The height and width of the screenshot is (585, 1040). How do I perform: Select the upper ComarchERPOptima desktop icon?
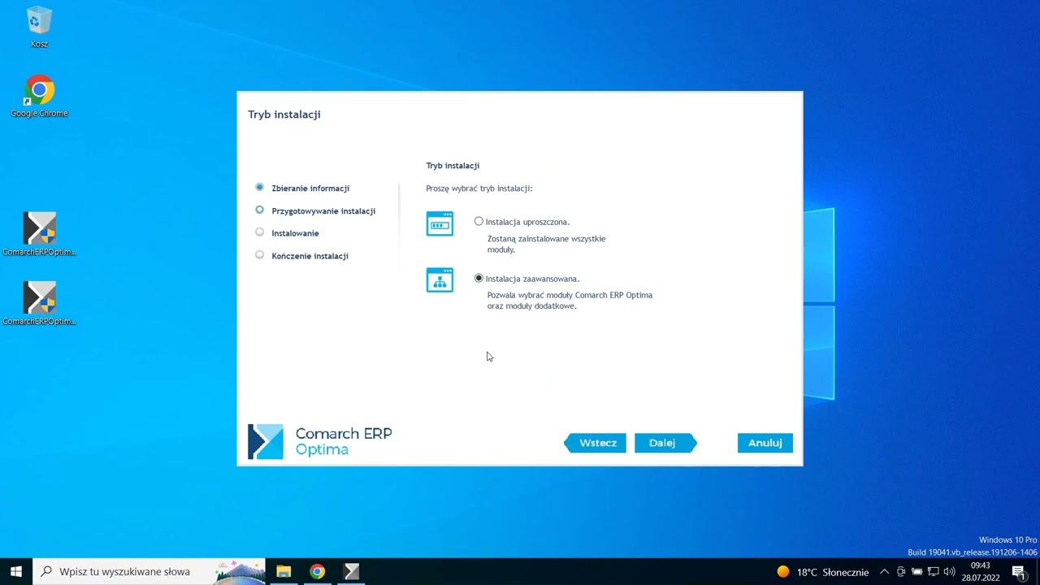pyautogui.click(x=39, y=234)
